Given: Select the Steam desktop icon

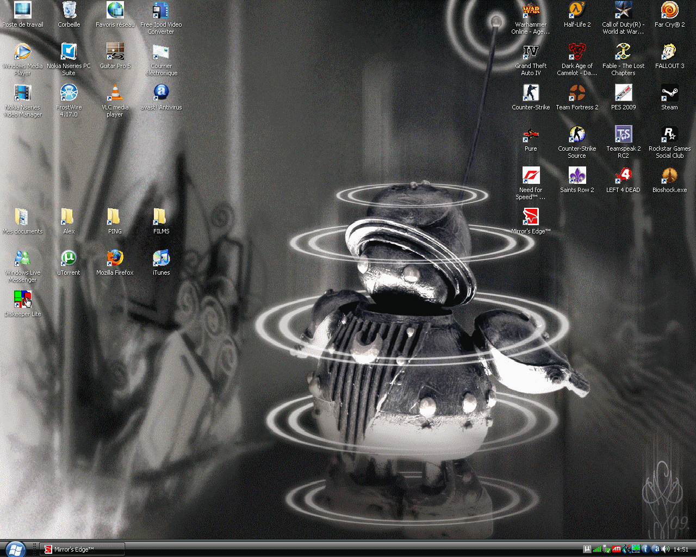Looking at the screenshot, I should click(669, 94).
